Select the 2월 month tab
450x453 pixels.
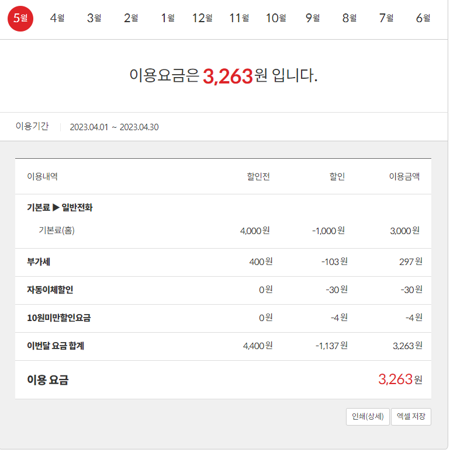(x=131, y=18)
